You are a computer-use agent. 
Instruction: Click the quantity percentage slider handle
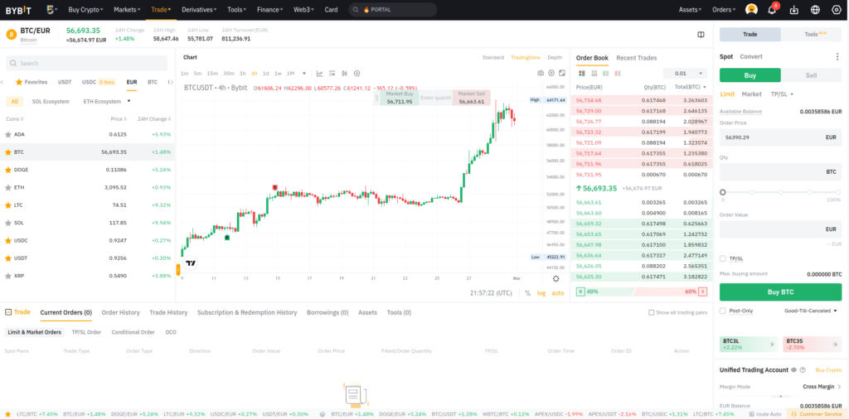coord(723,192)
